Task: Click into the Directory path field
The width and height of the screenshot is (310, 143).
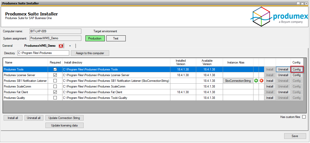Action: [x=43, y=53]
